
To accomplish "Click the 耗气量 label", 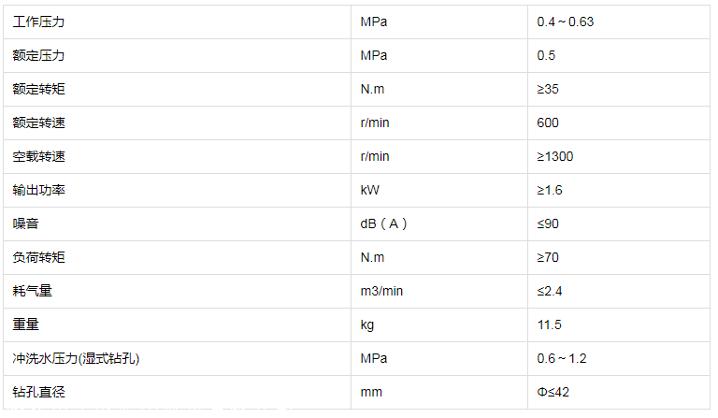I will tap(33, 291).
